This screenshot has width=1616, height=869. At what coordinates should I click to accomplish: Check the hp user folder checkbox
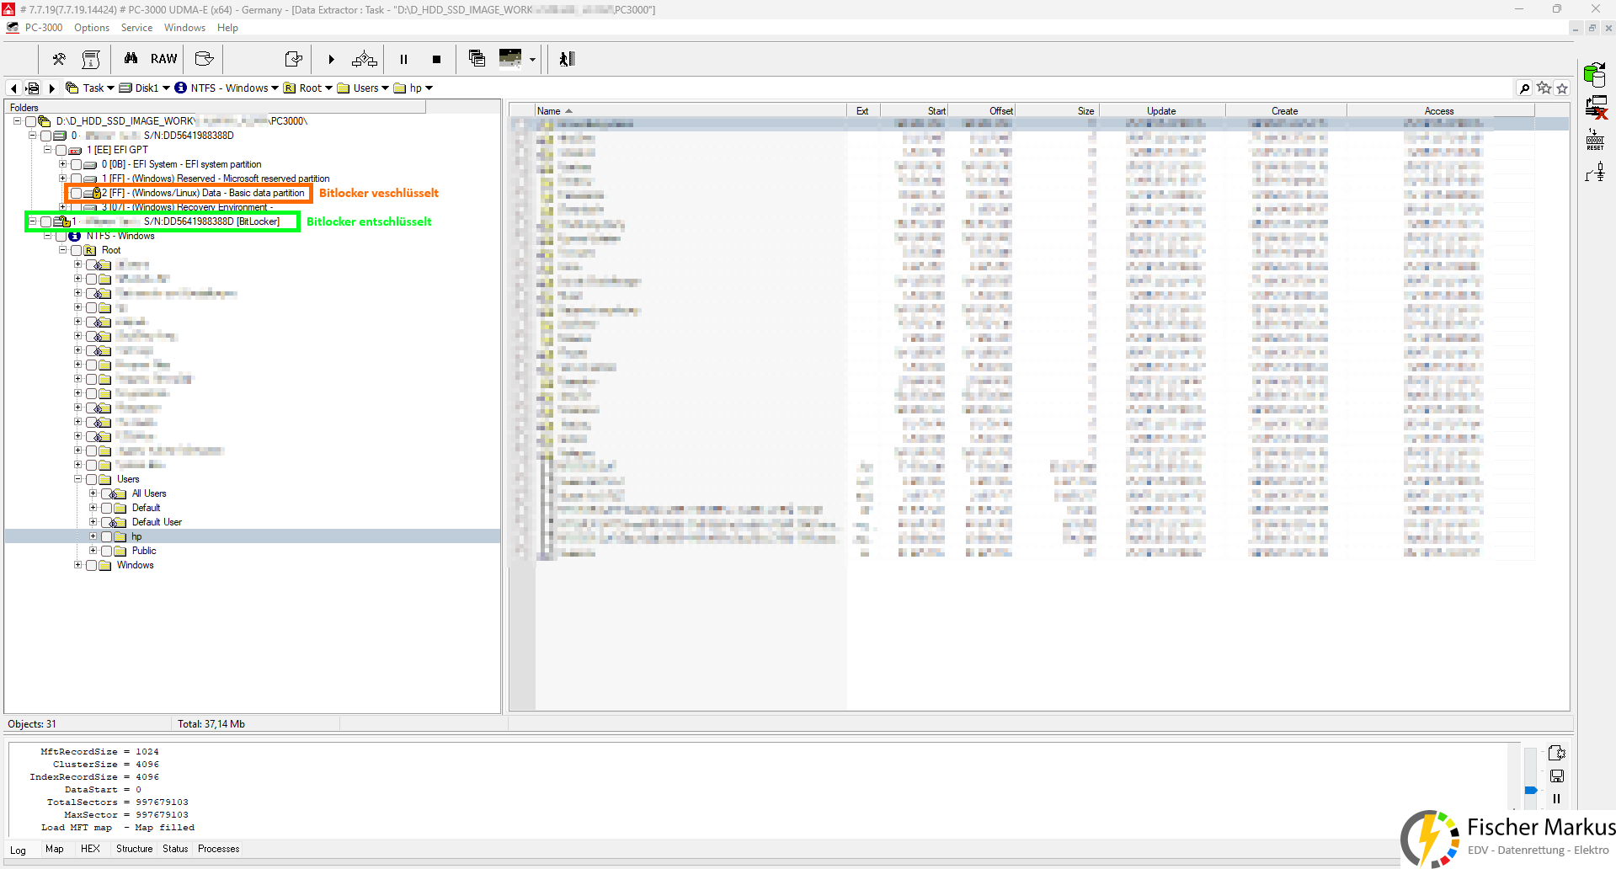[x=106, y=537]
